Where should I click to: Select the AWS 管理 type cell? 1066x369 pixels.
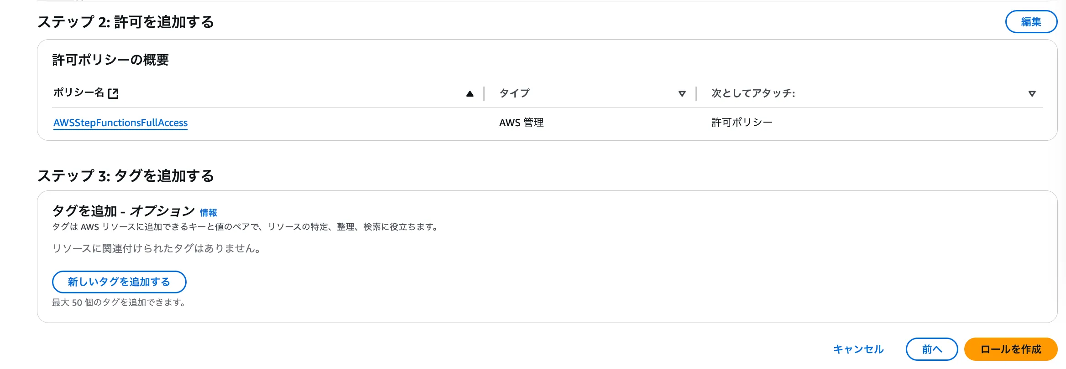tap(521, 123)
